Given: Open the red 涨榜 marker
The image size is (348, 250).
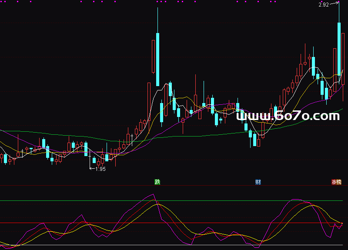Looking at the screenshot, I should [337, 182].
